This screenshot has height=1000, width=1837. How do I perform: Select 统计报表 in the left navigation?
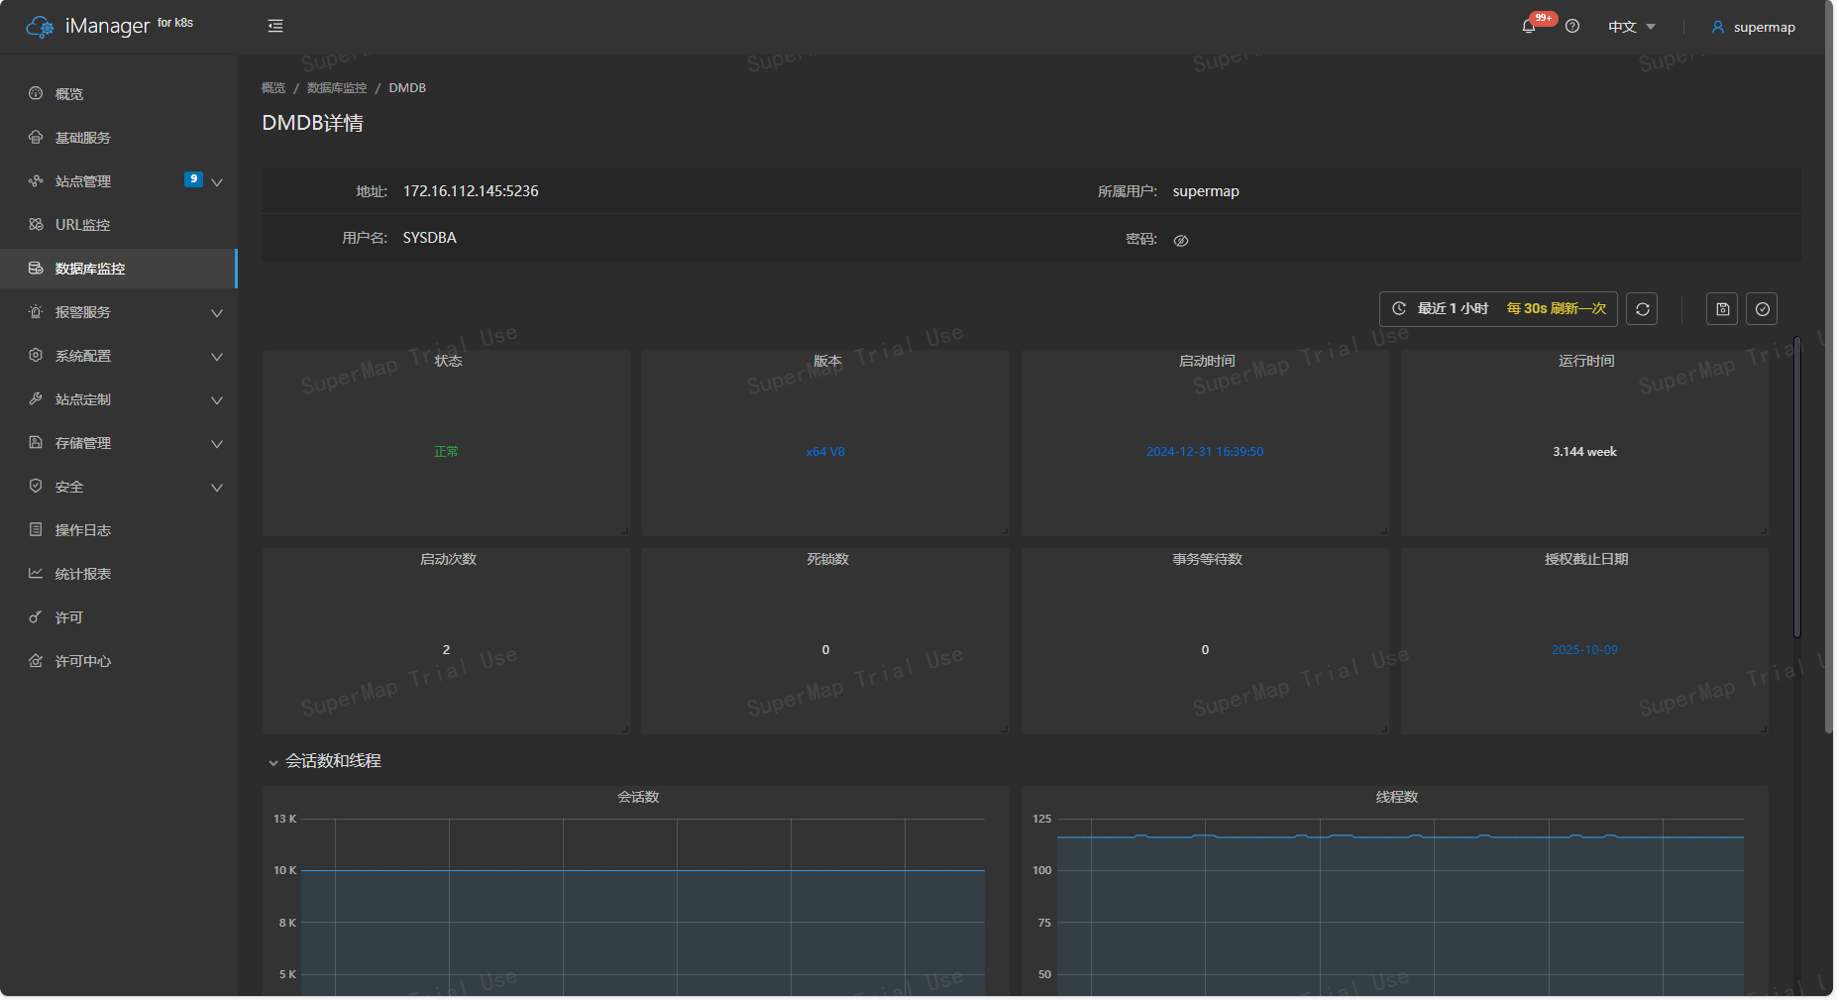(x=83, y=573)
